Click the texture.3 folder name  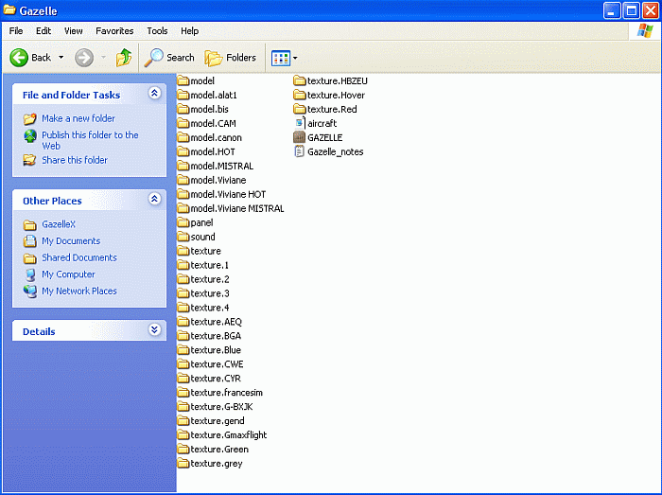210,293
